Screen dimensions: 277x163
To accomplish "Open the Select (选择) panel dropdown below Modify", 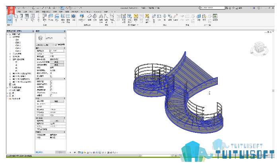I will (x=10, y=25).
